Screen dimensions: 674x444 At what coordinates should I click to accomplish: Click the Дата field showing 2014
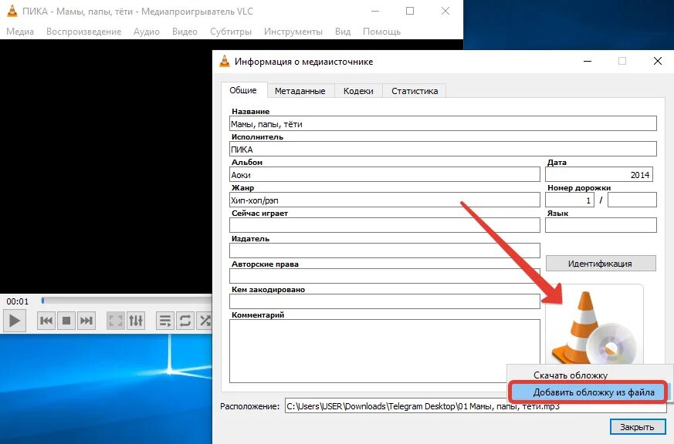599,175
